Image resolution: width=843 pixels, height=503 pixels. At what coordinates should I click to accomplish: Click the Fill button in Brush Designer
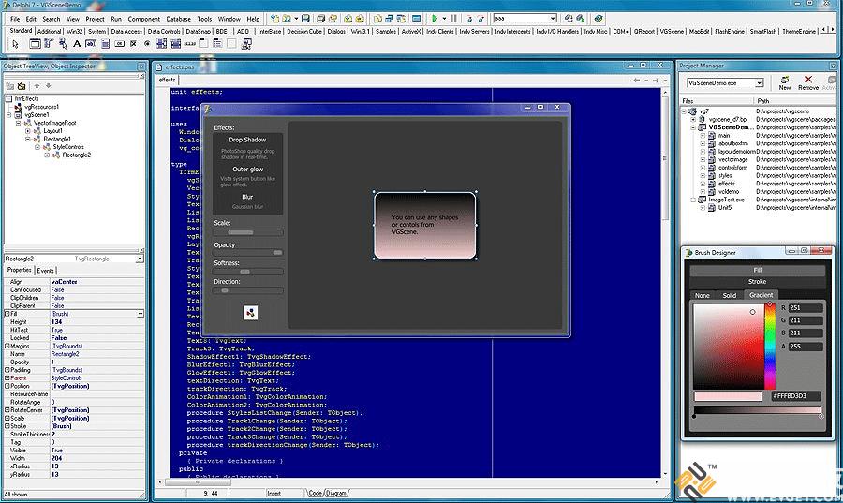point(757,270)
